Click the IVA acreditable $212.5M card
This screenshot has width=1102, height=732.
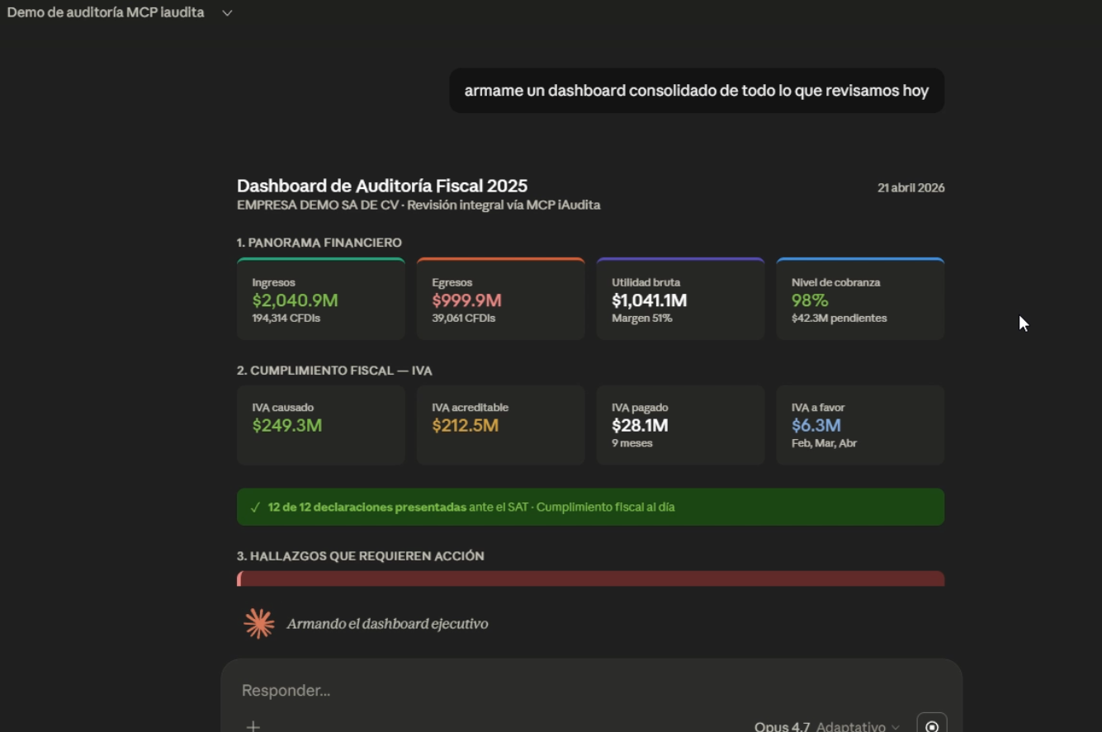pyautogui.click(x=501, y=425)
